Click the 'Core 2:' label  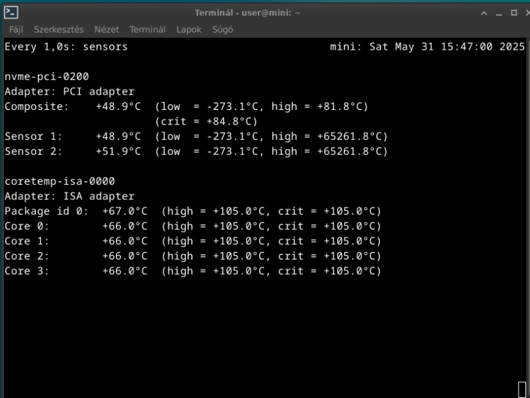pos(27,256)
